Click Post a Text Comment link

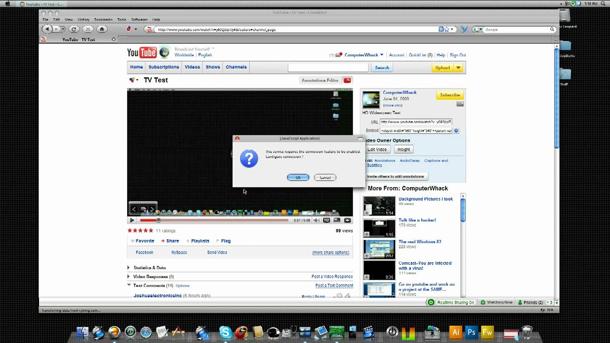[334, 285]
